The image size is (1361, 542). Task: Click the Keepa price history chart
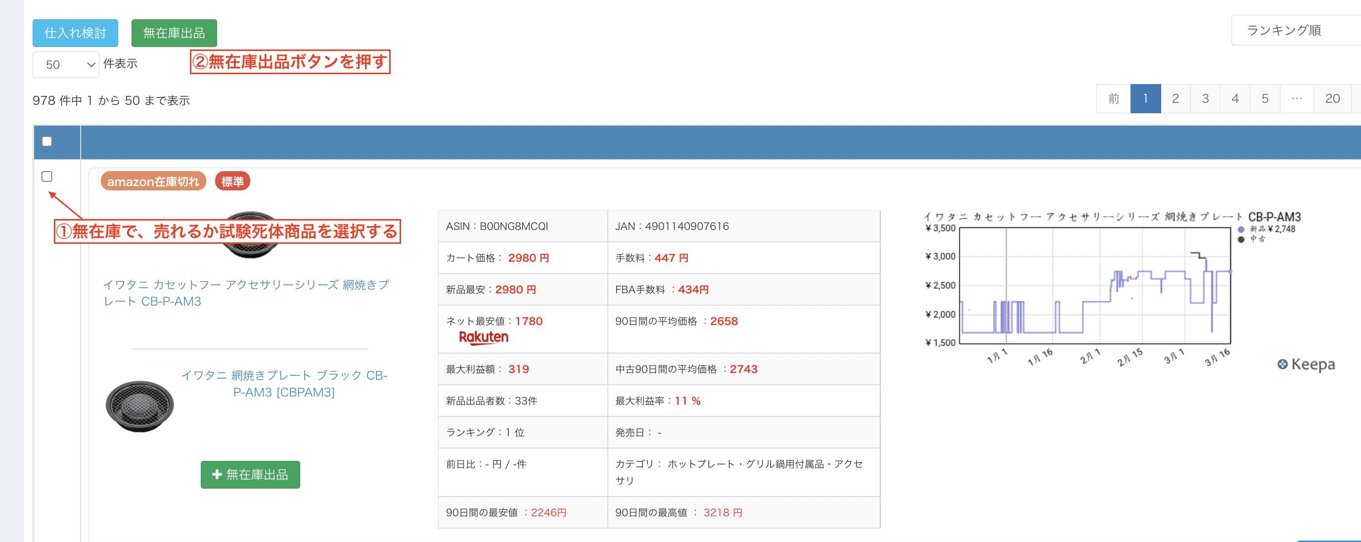pyautogui.click(x=1095, y=285)
